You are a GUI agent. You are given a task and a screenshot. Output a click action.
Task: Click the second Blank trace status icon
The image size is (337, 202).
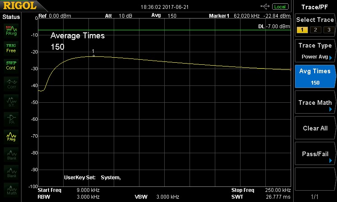click(11, 172)
